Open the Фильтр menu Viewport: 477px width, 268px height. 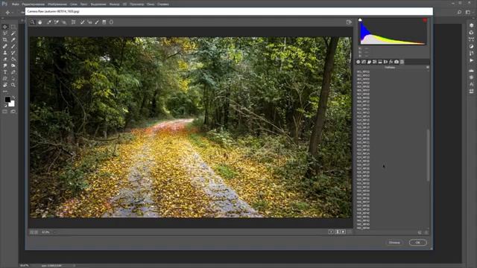click(x=114, y=4)
